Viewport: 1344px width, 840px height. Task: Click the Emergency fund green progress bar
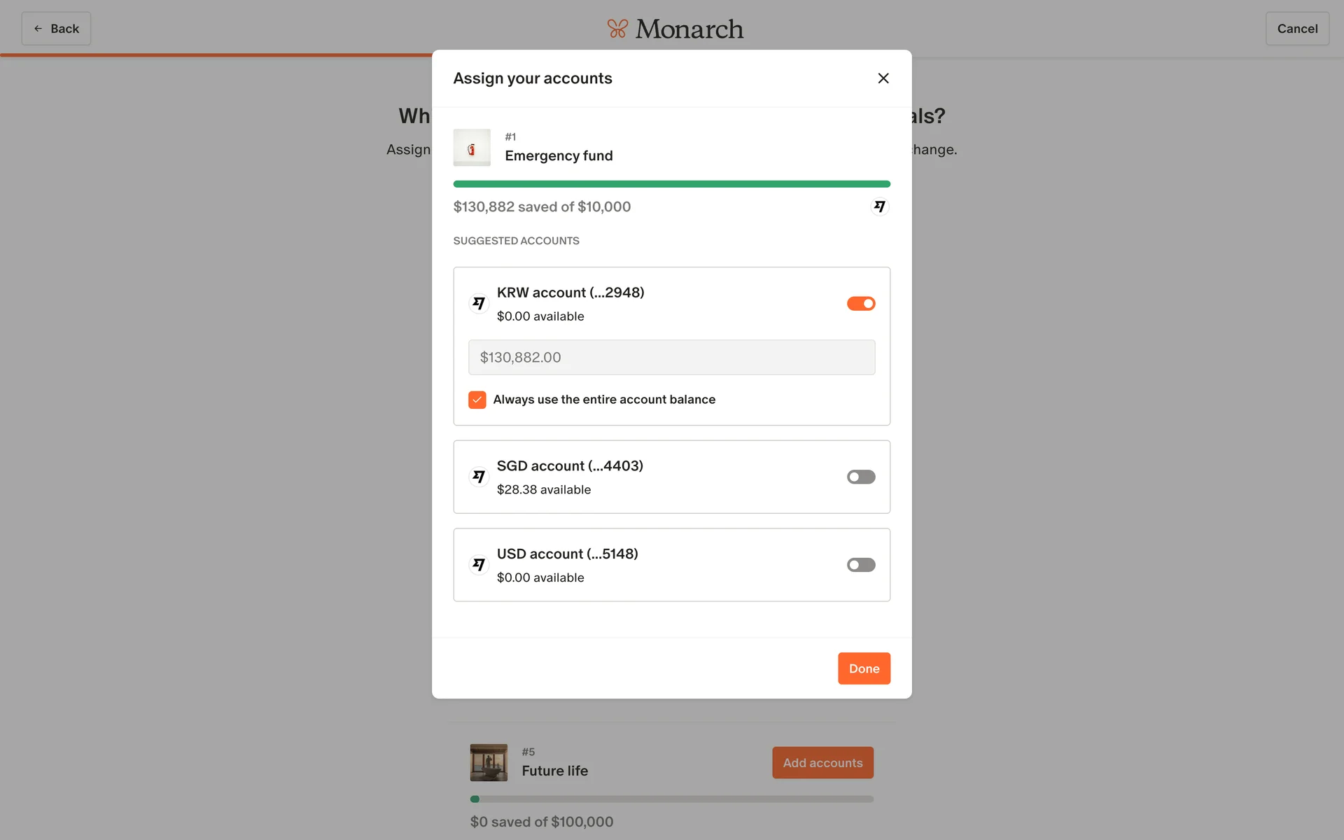(x=671, y=184)
